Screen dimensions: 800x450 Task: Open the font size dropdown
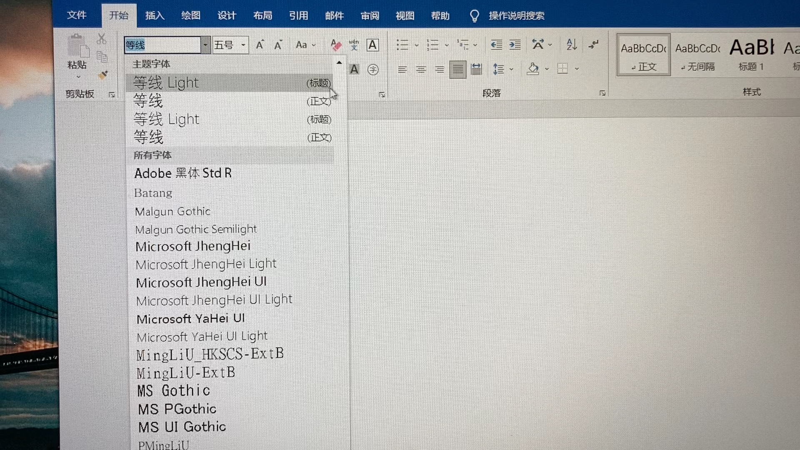click(x=243, y=45)
